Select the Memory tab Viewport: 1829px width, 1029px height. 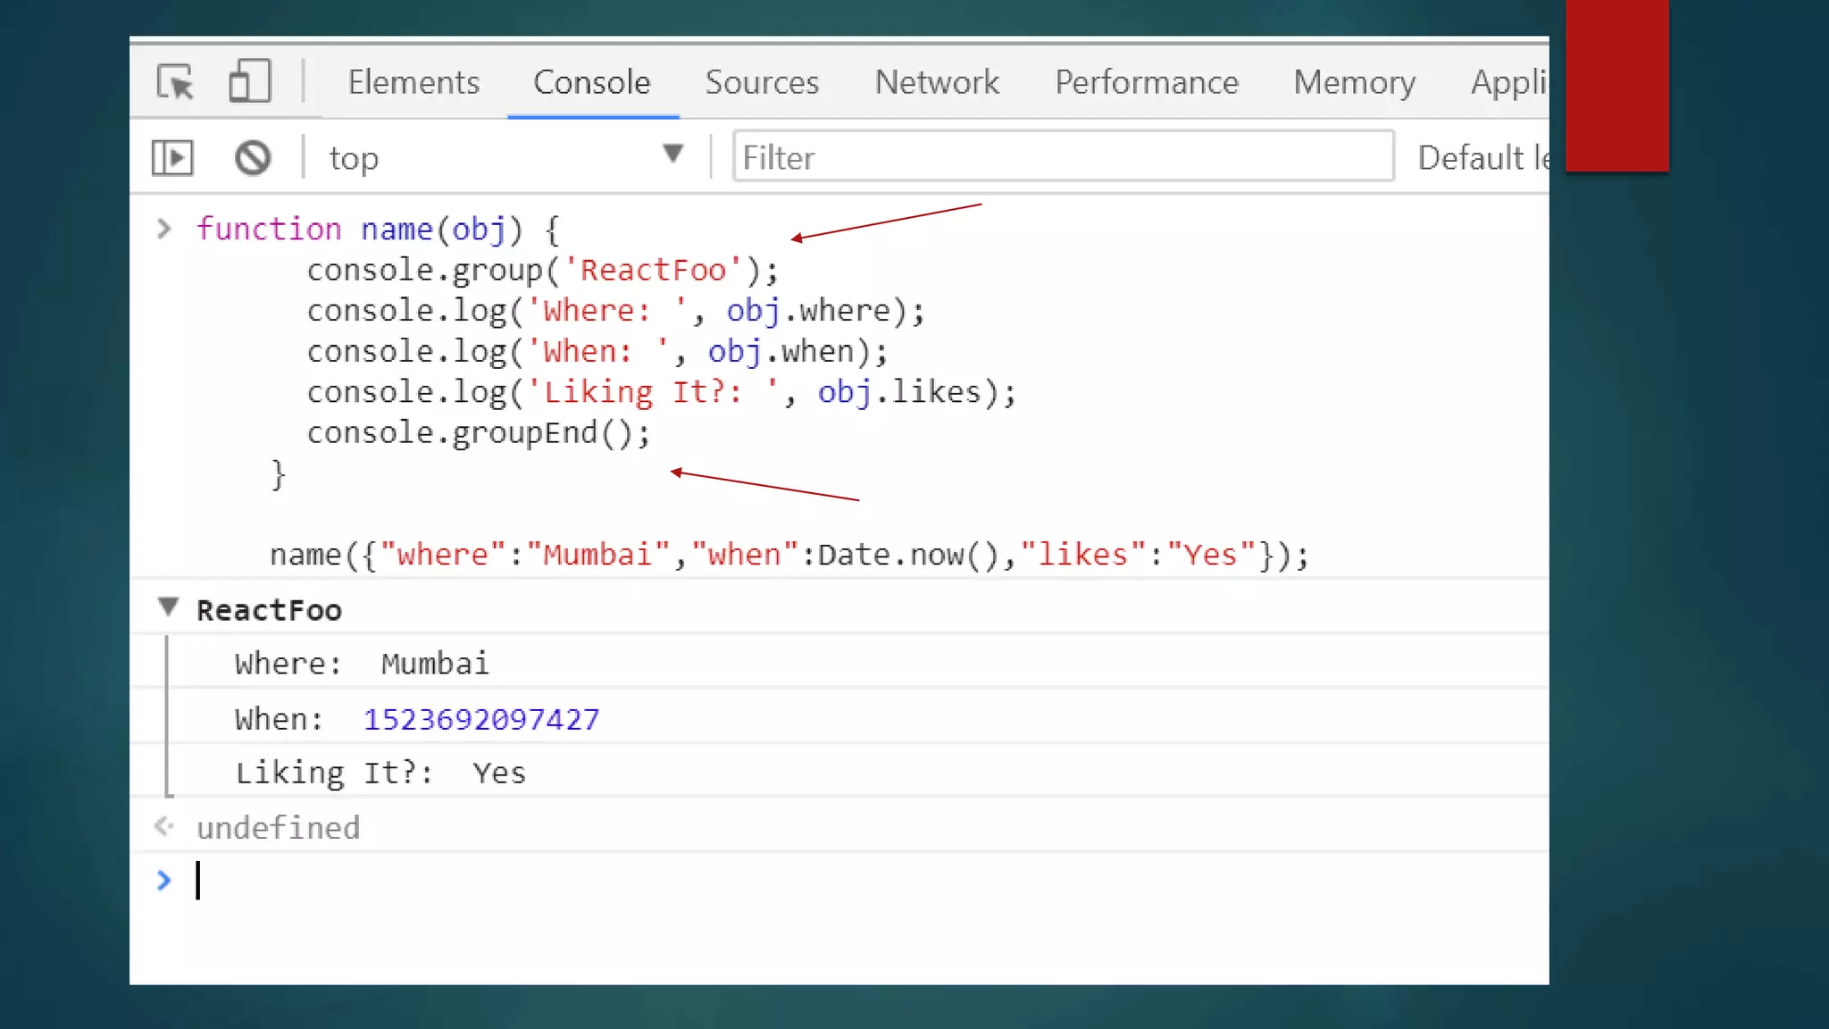click(1354, 82)
